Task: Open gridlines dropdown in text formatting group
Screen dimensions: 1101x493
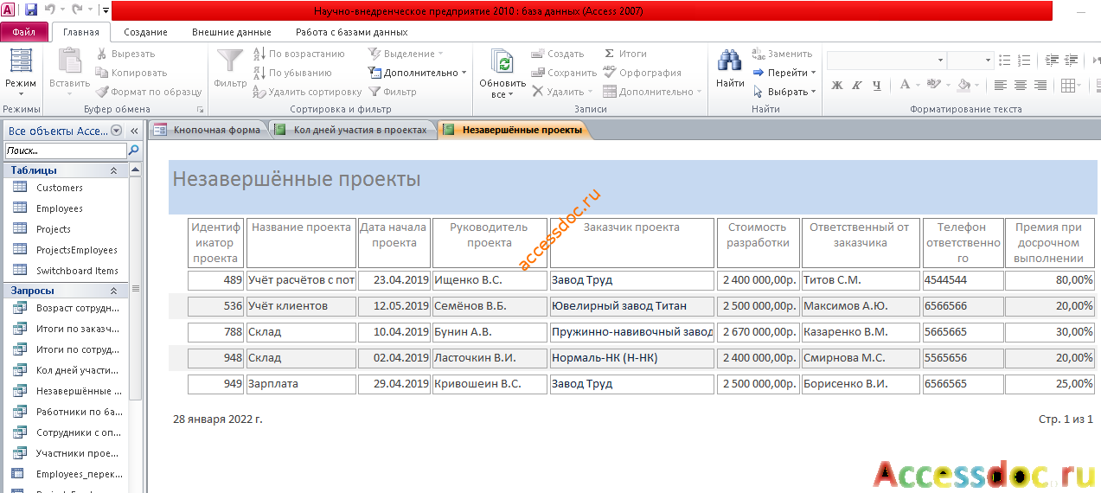Action: [1071, 85]
